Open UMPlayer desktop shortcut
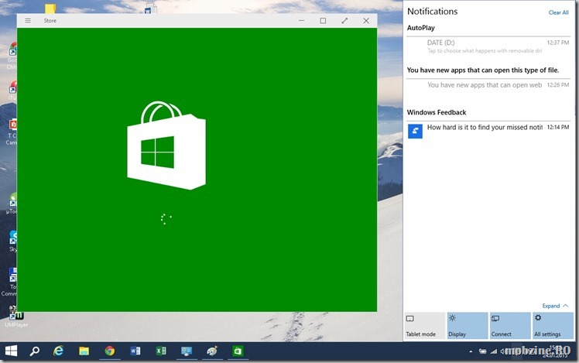579x363 pixels. pyautogui.click(x=16, y=317)
